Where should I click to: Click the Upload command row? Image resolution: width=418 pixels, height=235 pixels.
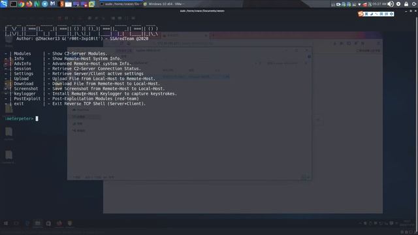(80, 78)
